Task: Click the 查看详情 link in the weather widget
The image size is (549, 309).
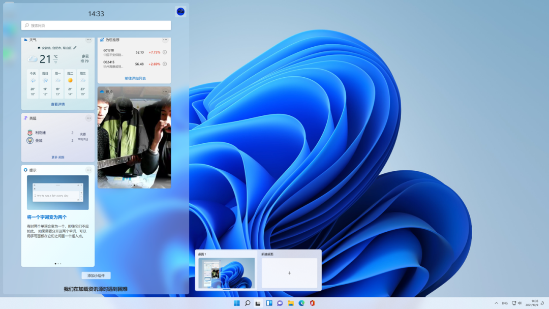Action: [x=57, y=103]
